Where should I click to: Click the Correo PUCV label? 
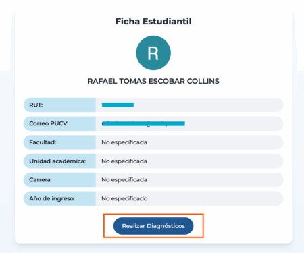click(x=49, y=123)
